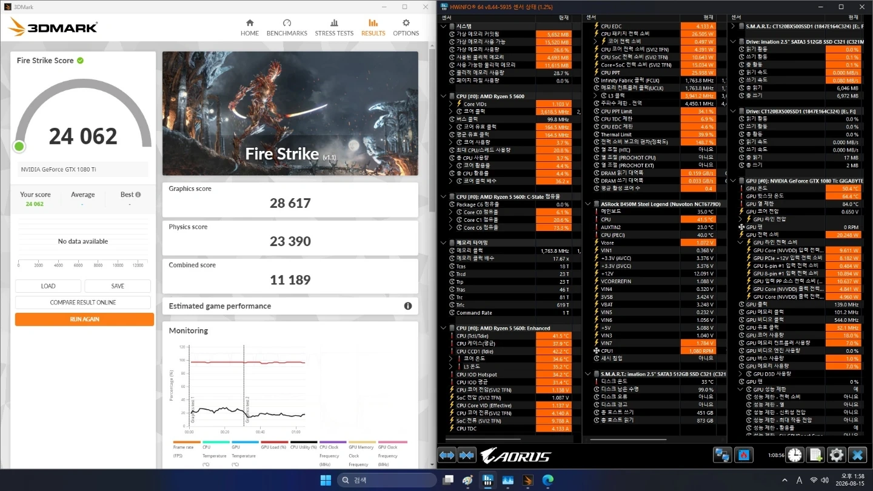Open 3DMark OPTIONS gear

[x=406, y=27]
